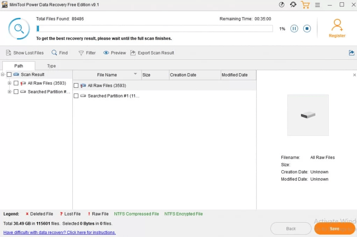
Task: Click the Show Lost Files toolbar button
Action: [x=25, y=53]
